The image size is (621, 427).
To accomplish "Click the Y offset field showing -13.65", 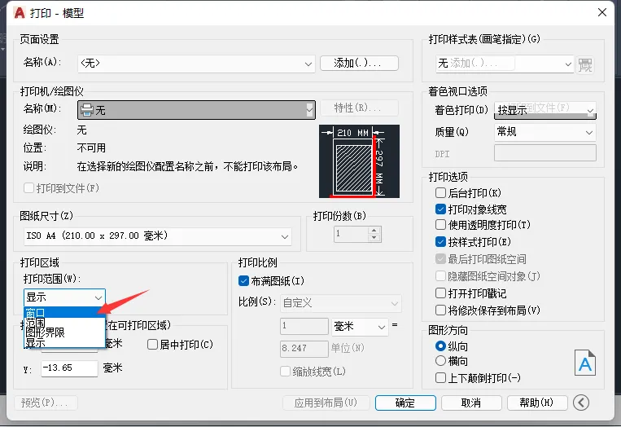I will (x=69, y=368).
